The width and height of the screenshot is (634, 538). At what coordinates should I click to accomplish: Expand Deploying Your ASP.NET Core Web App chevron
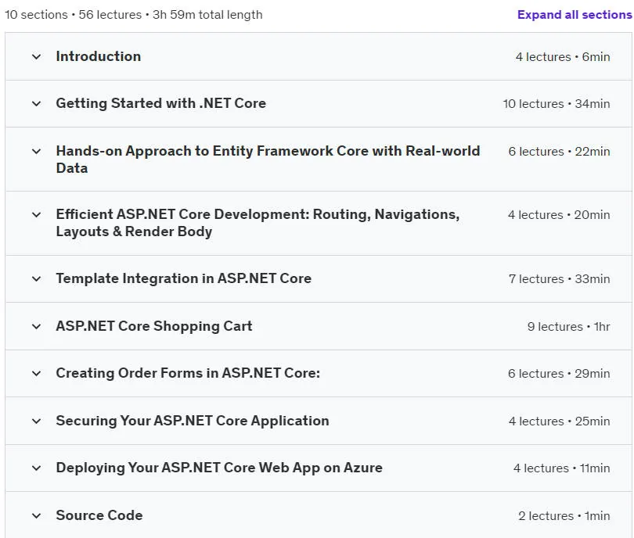point(36,468)
